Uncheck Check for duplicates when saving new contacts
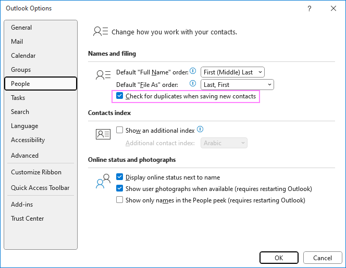Image resolution: width=346 pixels, height=268 pixels. pyautogui.click(x=120, y=96)
